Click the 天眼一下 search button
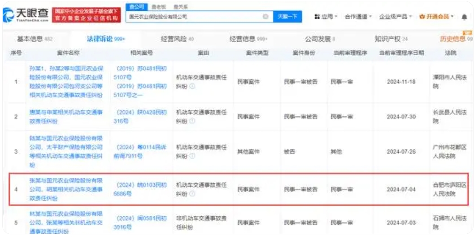 tap(287, 17)
